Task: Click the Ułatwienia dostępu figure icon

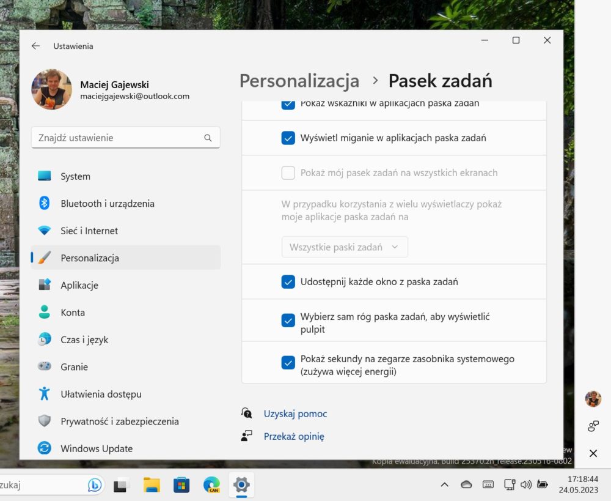Action: coord(45,394)
